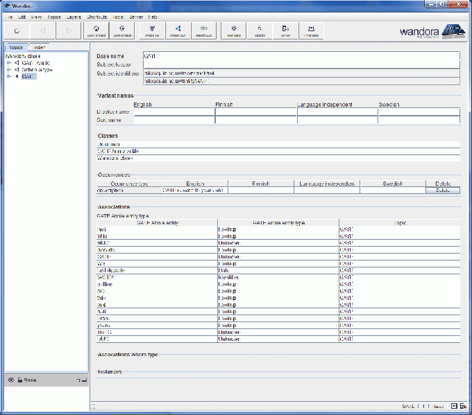Click the forward arrow toolbar icon
472x415 pixels.
pos(68,30)
